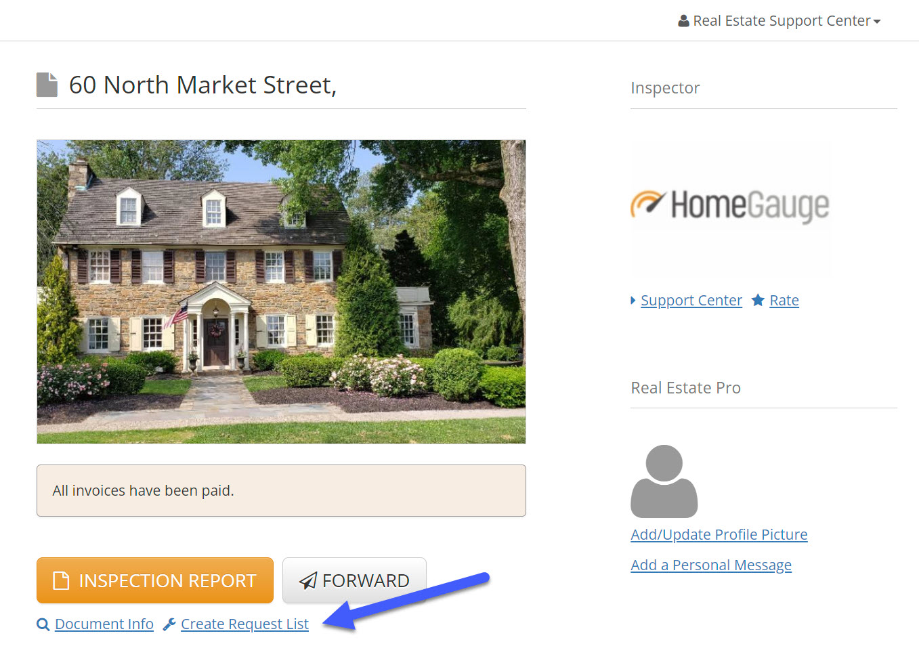Image resolution: width=919 pixels, height=667 pixels.
Task: Open the Support Center link
Action: pos(691,301)
